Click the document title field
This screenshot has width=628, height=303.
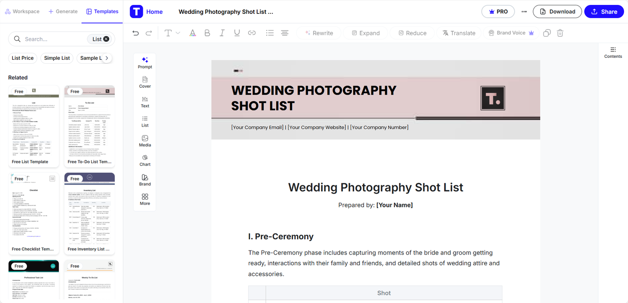point(226,12)
